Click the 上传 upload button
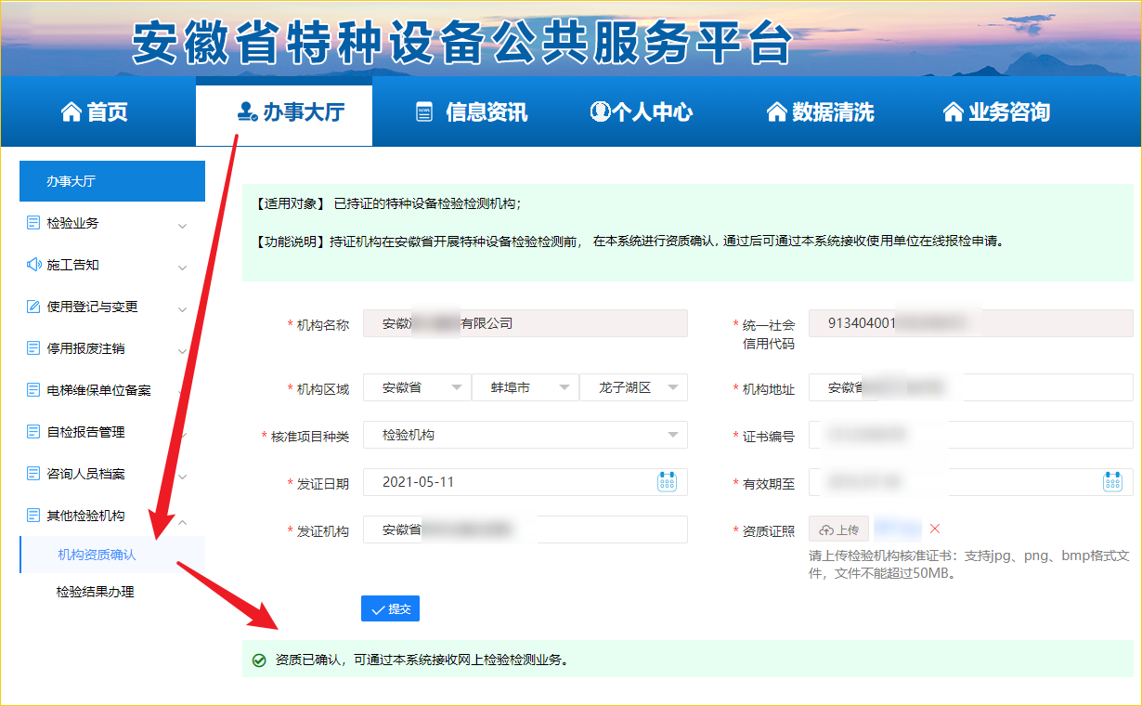The height and width of the screenshot is (706, 1142). coord(839,529)
